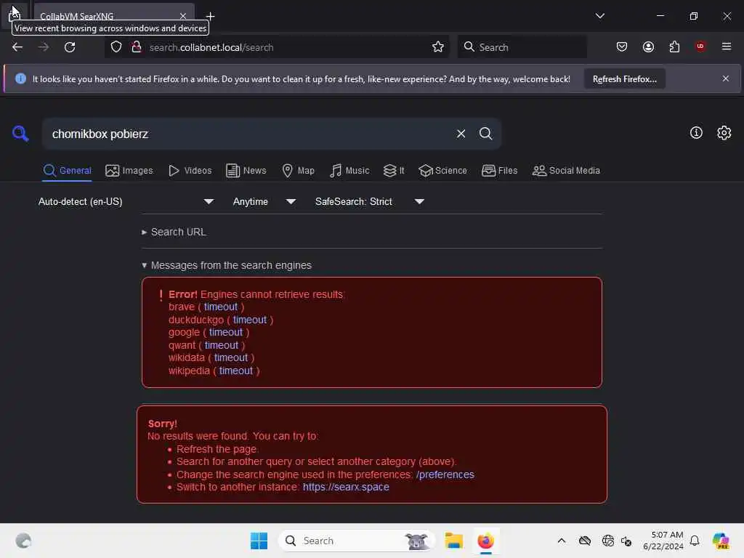Switch to the Images category

129,170
